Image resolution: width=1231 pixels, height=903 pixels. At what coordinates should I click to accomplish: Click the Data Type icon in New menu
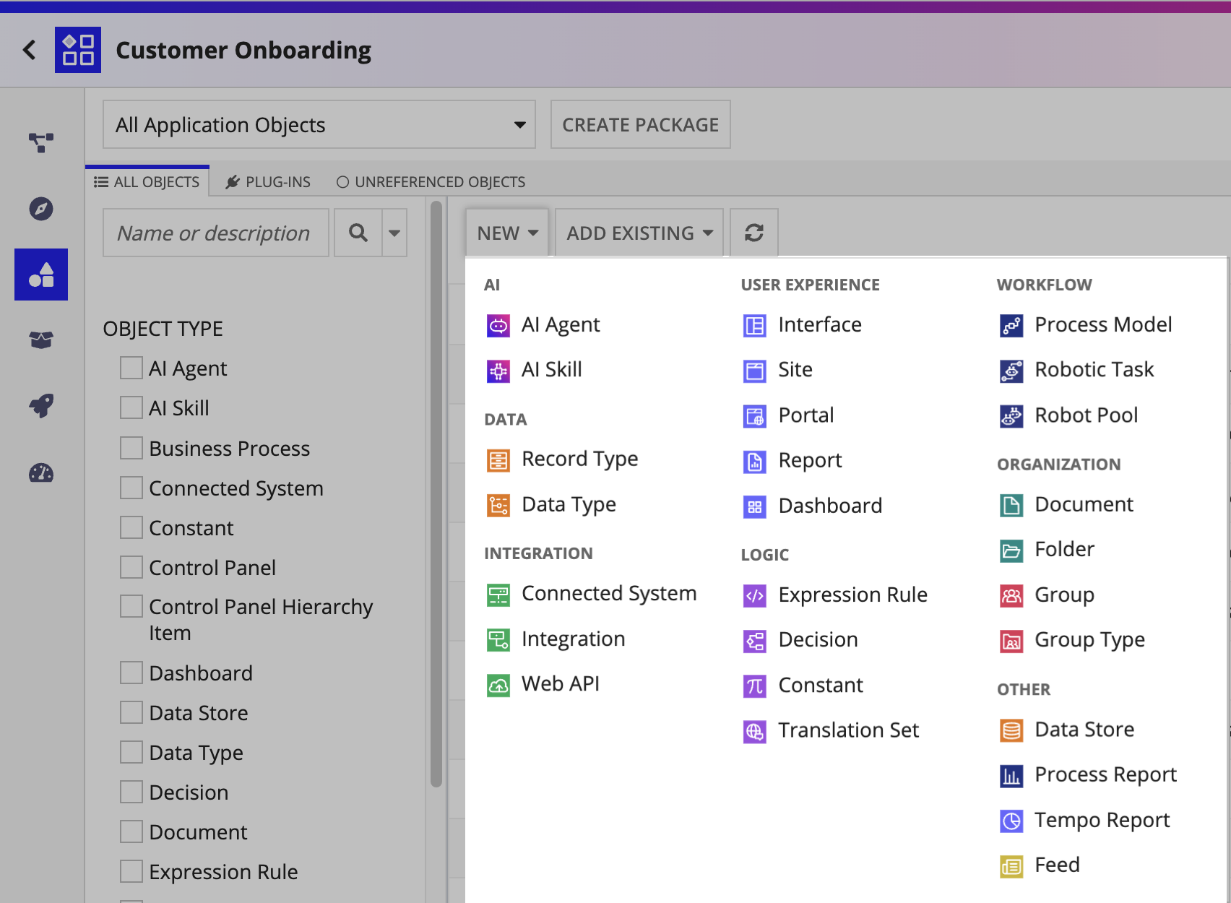click(498, 506)
